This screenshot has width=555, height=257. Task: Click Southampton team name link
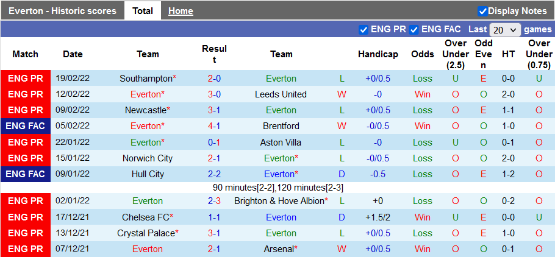[146, 79]
